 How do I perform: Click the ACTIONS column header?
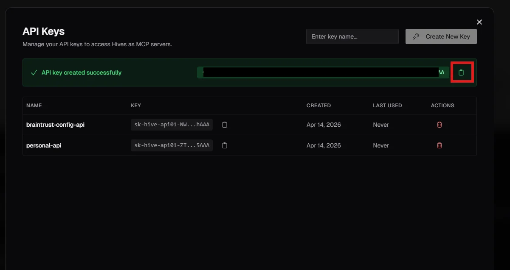point(442,106)
